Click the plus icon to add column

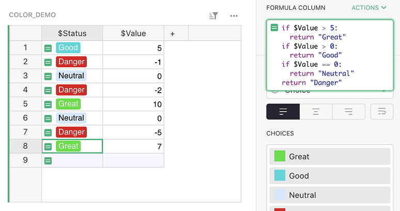click(x=172, y=34)
